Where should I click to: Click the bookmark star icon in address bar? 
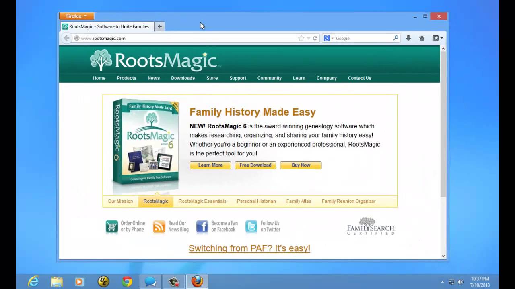point(301,38)
